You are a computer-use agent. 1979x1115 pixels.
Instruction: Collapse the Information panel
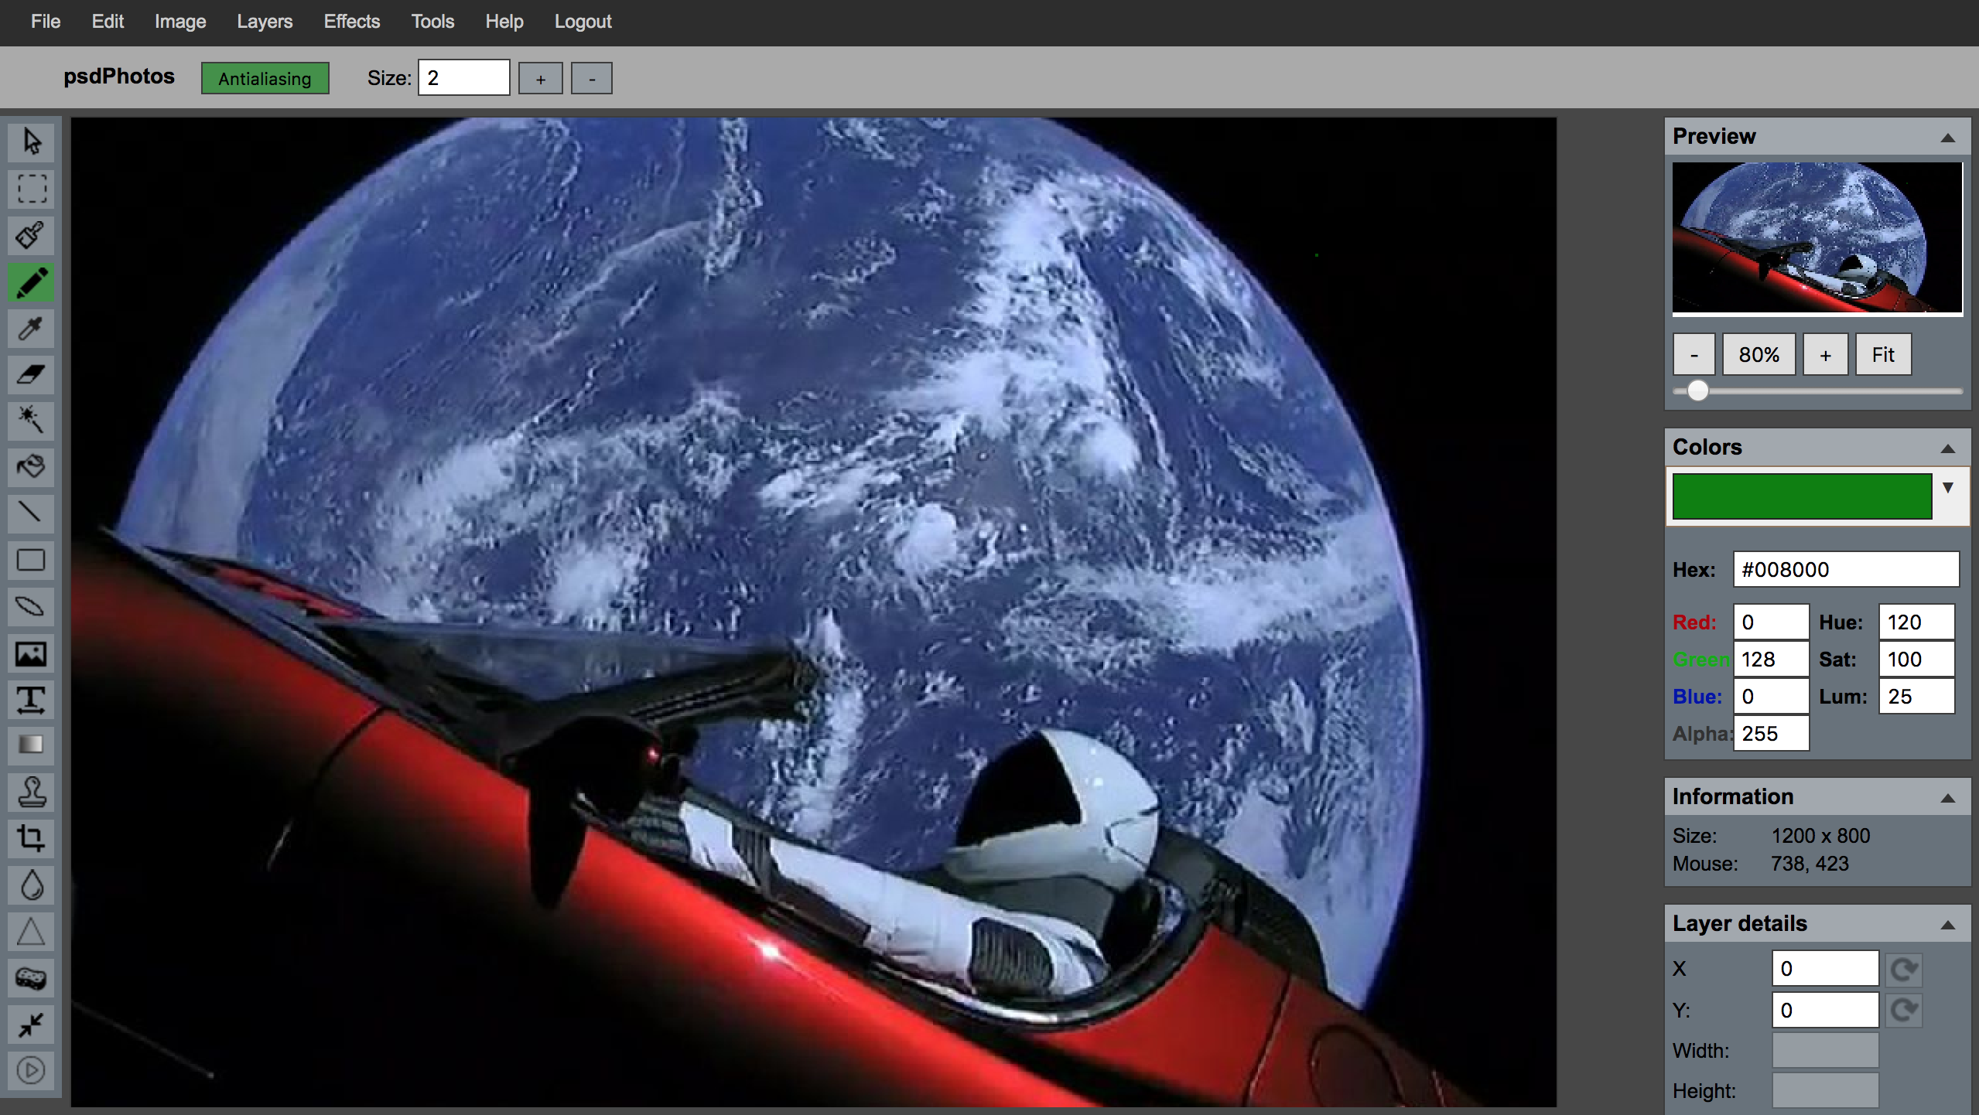click(1947, 798)
